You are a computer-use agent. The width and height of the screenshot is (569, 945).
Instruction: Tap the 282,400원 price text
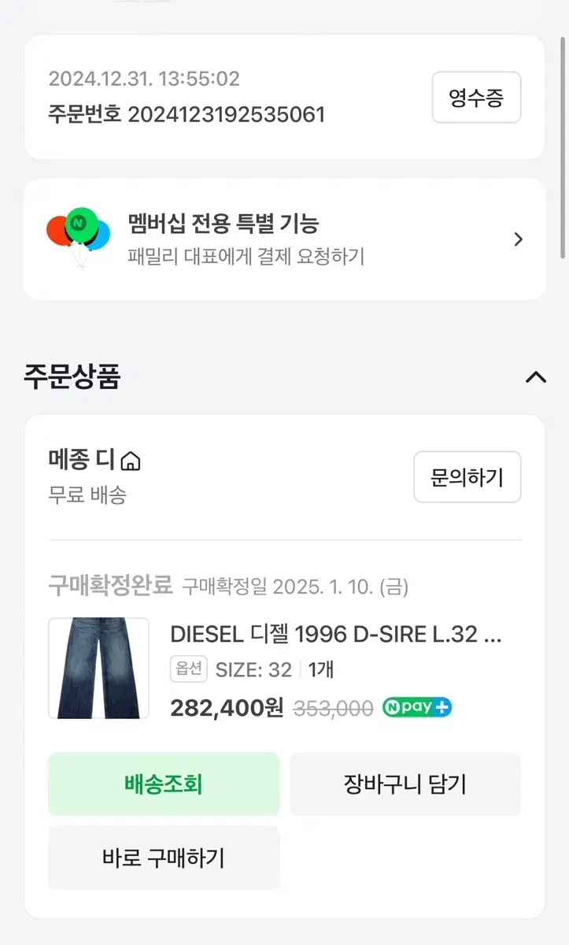[x=227, y=708]
